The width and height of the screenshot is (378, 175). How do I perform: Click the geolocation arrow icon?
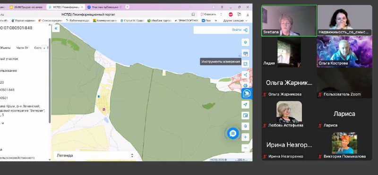click(245, 105)
